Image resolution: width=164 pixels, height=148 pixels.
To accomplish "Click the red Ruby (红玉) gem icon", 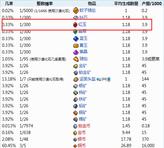I will click(x=75, y=25).
